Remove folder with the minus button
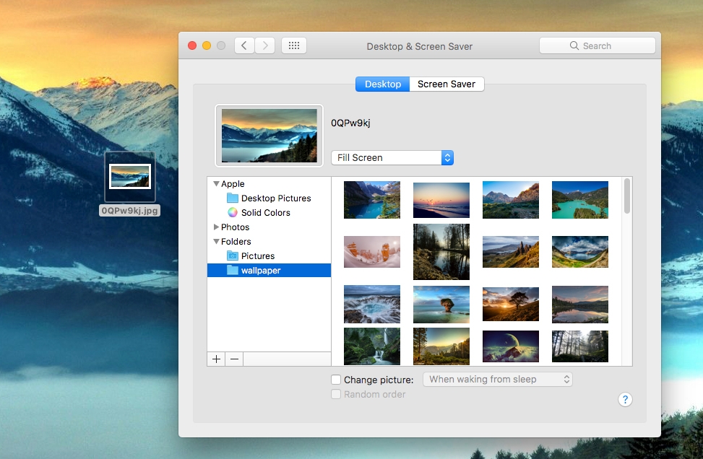 pos(234,359)
